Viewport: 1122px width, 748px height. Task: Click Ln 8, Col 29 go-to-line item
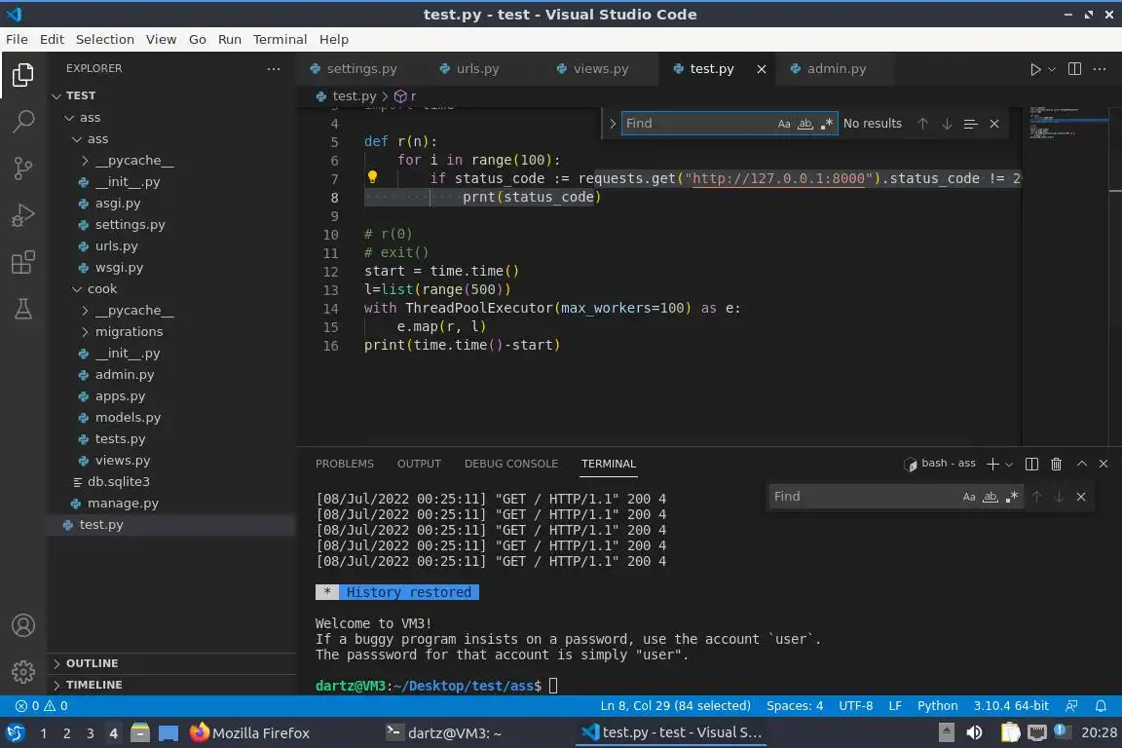pyautogui.click(x=675, y=706)
